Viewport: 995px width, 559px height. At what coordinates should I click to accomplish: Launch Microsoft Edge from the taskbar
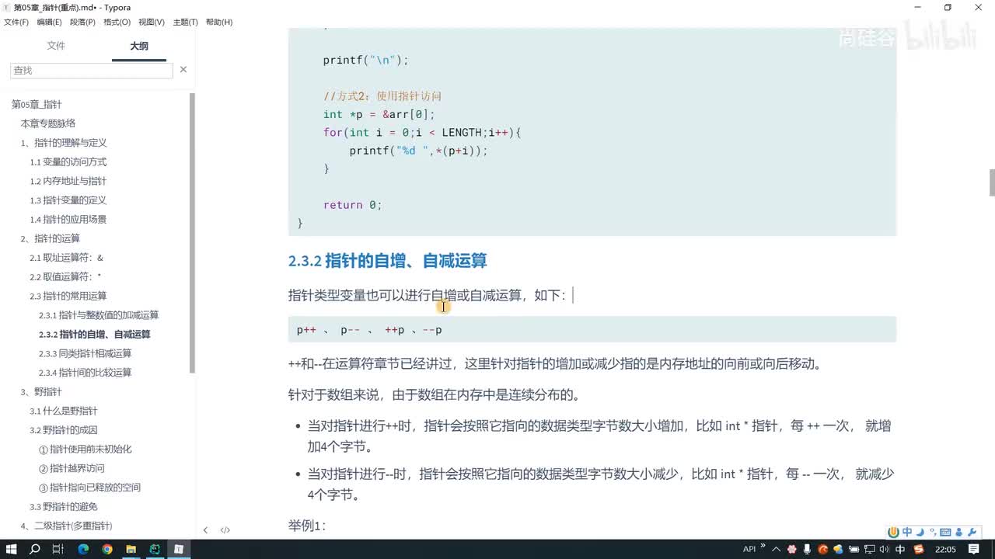click(83, 549)
